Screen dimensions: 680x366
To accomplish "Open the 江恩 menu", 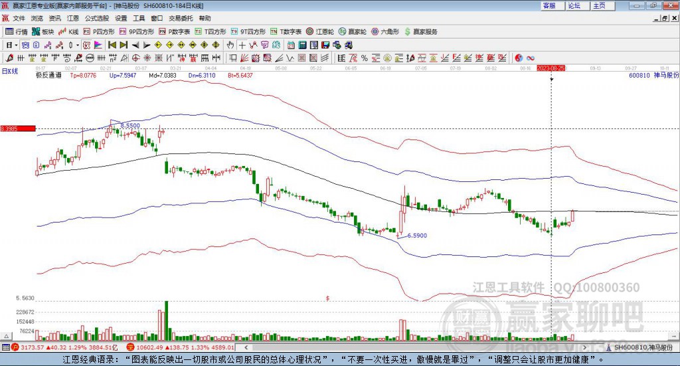I will click(x=73, y=18).
